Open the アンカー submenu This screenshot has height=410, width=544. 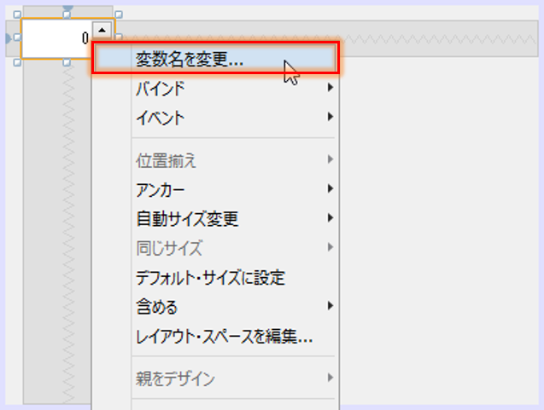tap(215, 189)
